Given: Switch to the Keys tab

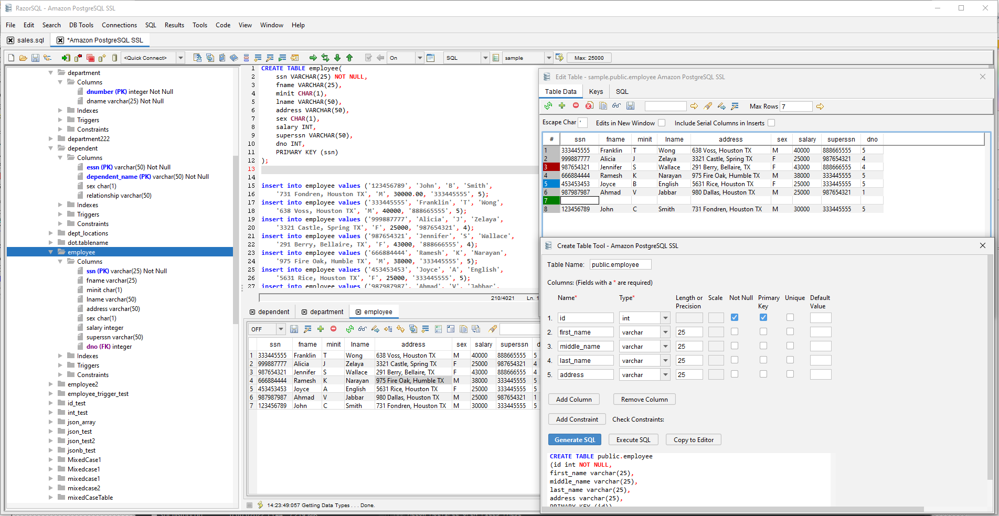Looking at the screenshot, I should [596, 91].
